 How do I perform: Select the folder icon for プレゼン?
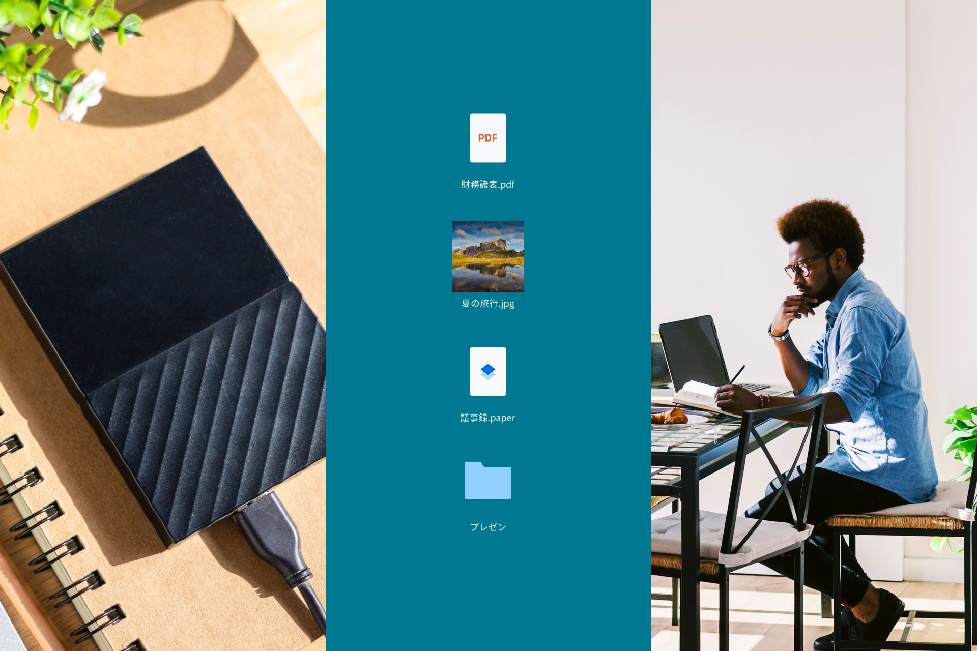(x=489, y=483)
